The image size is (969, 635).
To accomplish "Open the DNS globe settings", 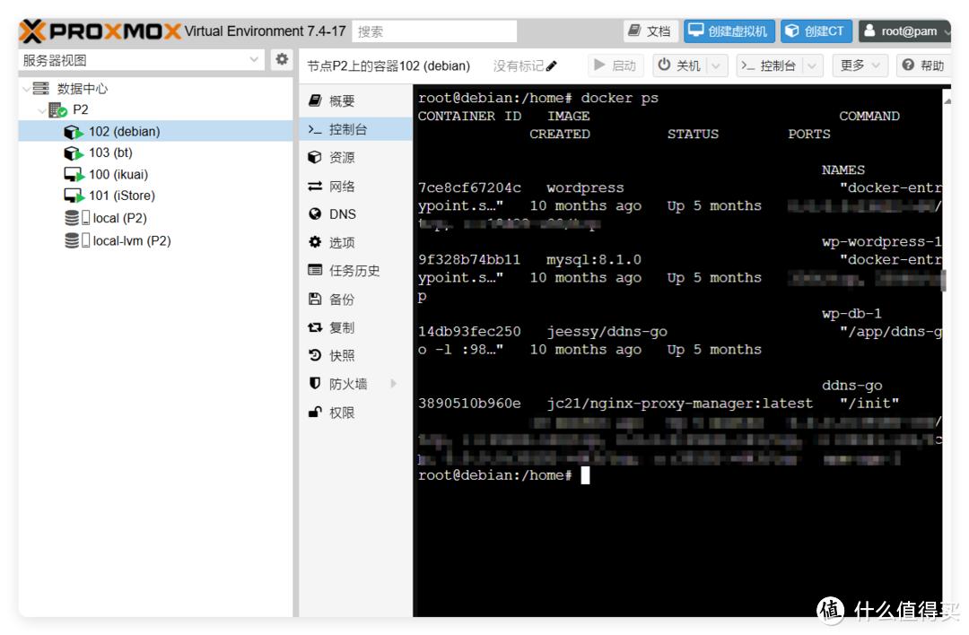I will click(342, 214).
